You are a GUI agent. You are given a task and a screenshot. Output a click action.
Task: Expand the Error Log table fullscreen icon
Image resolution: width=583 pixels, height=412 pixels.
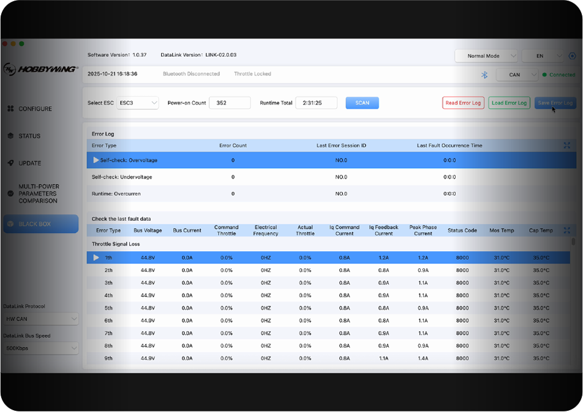566,145
